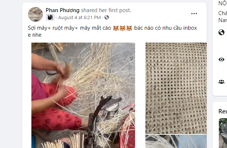
Task: Click the 'Rec' heading in the right panel
Action: click(x=223, y=111)
